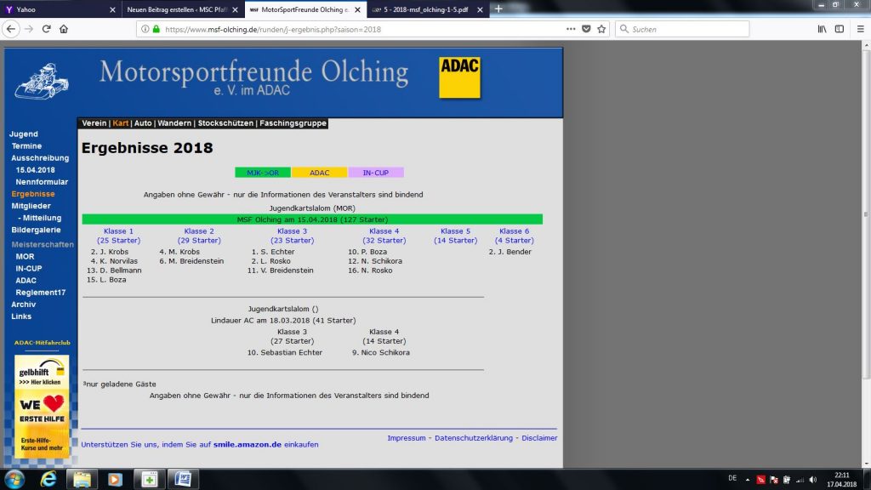
Task: Click in the Suchen search field
Action: pyautogui.click(x=685, y=28)
